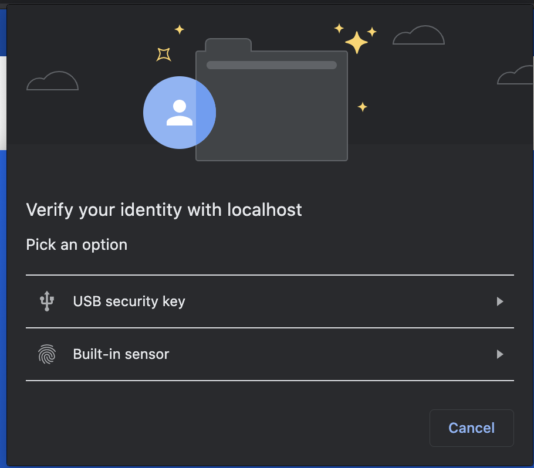Image resolution: width=534 pixels, height=468 pixels.
Task: Click the partially visible cloud at right edge
Action: click(514, 76)
